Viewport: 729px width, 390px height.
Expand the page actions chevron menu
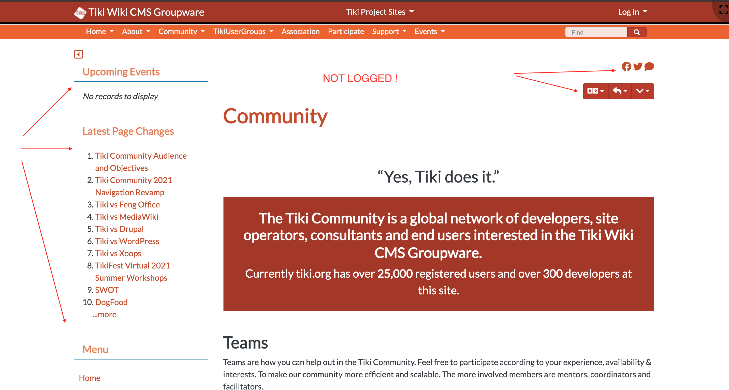(x=643, y=91)
